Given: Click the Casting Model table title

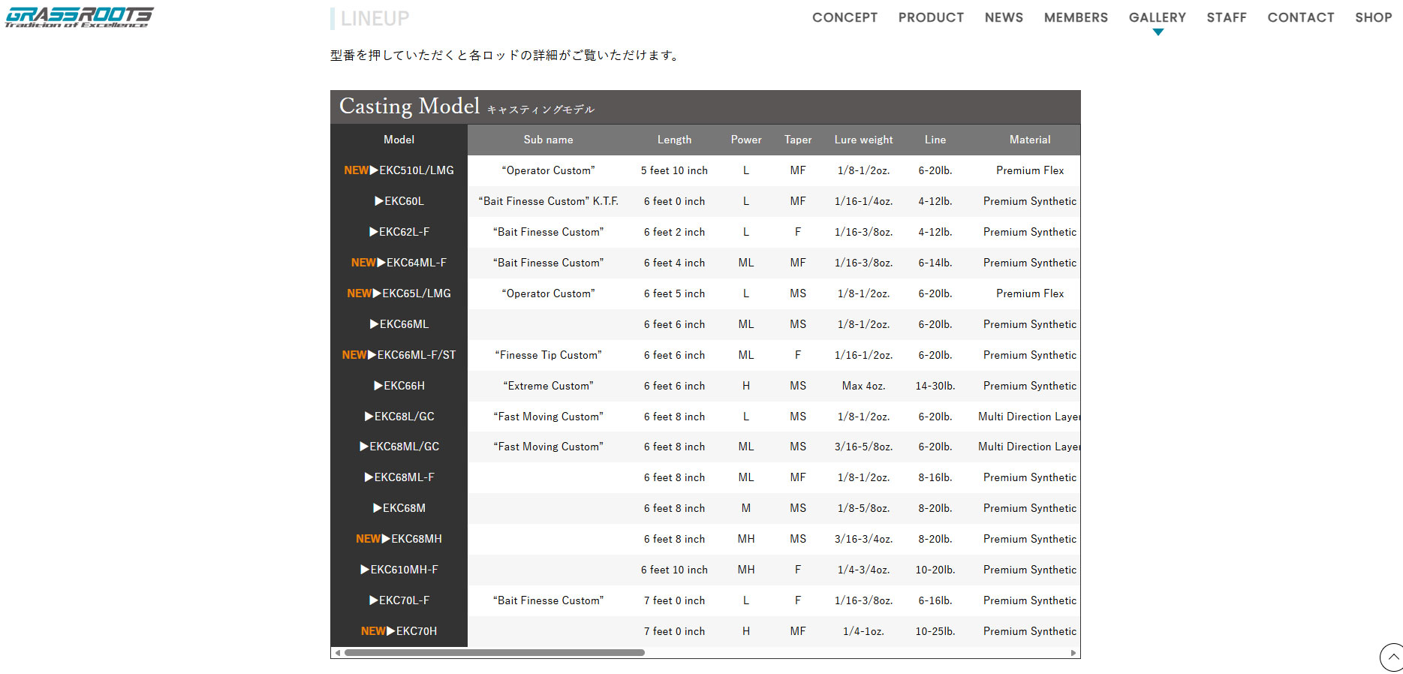Looking at the screenshot, I should click(409, 106).
